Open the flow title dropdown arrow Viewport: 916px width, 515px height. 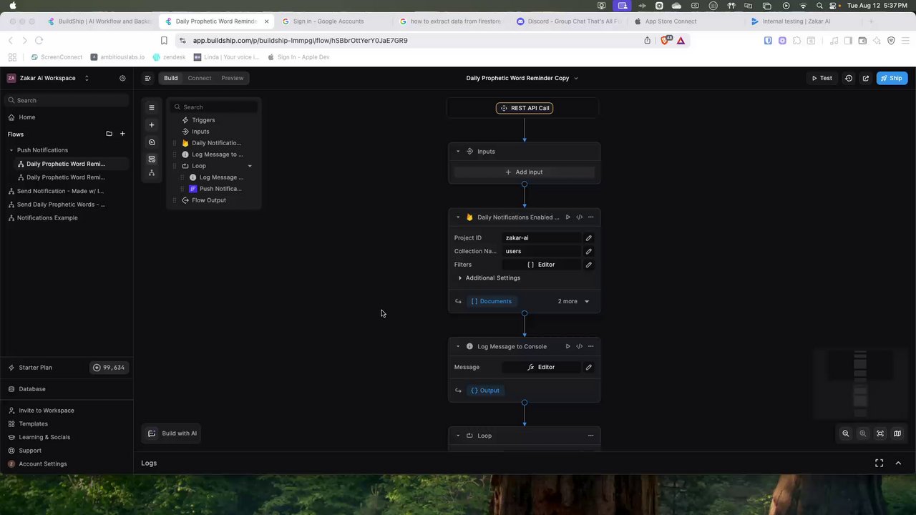click(576, 79)
